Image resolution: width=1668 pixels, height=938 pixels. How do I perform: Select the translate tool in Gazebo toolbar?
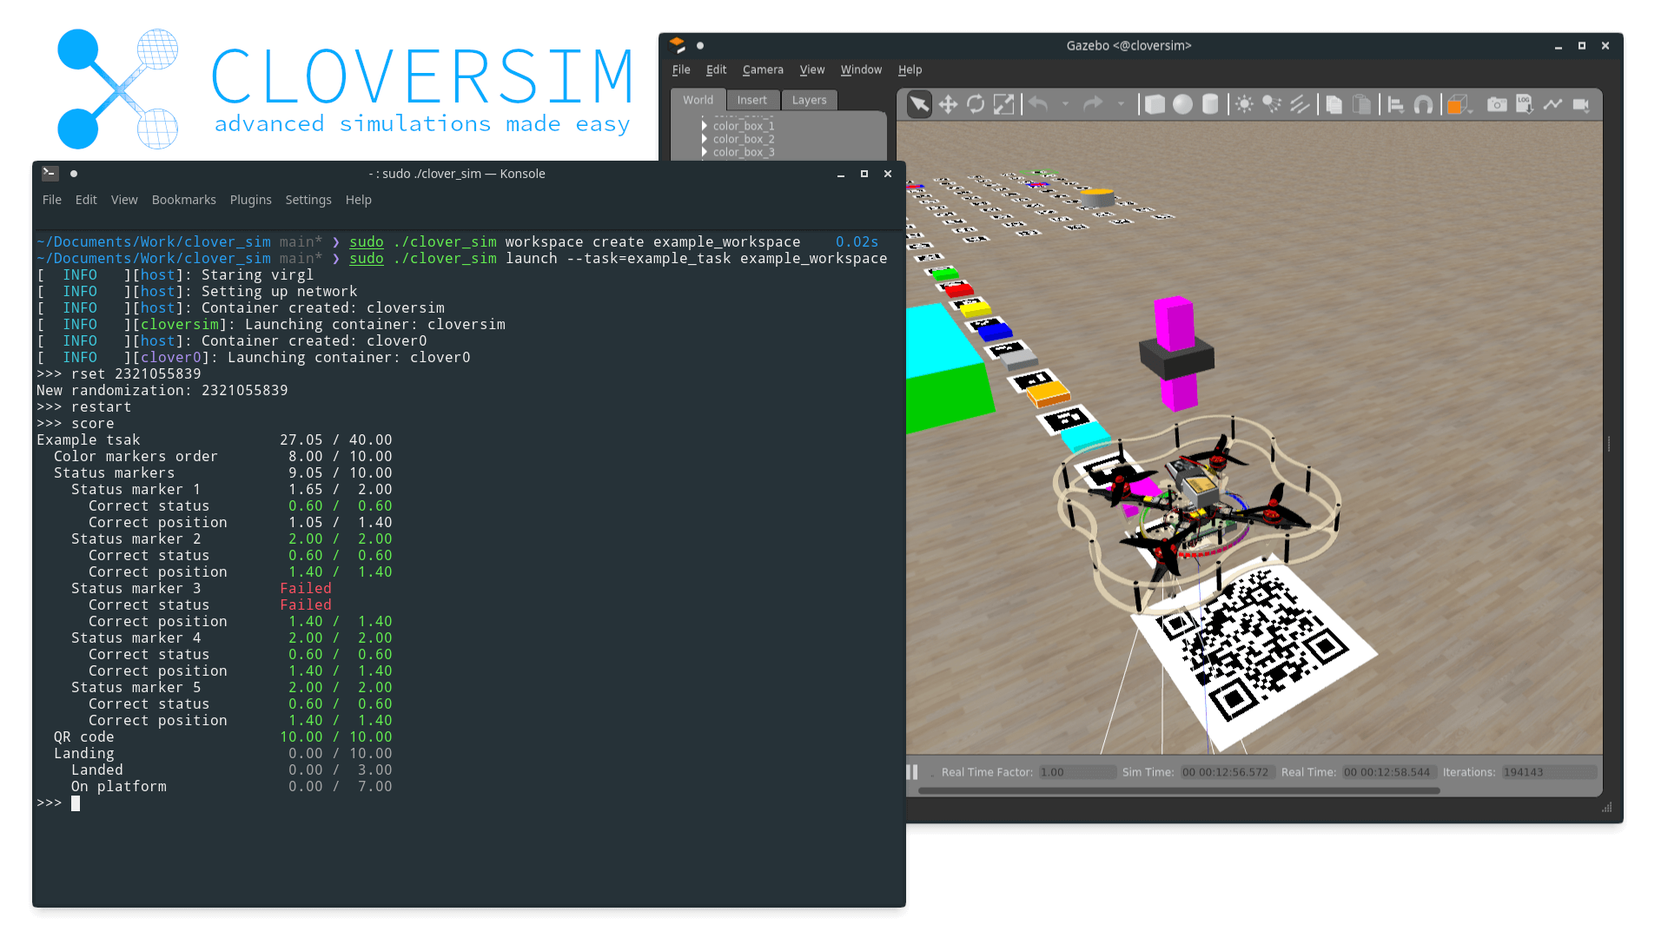[947, 104]
